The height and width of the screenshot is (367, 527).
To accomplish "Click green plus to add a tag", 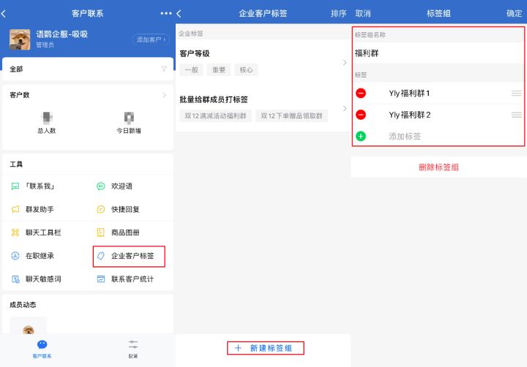I will tap(361, 137).
